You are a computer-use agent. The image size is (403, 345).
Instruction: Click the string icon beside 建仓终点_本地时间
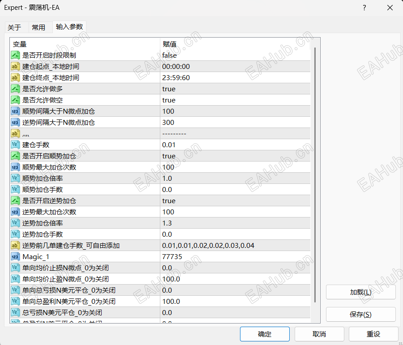tap(15, 77)
